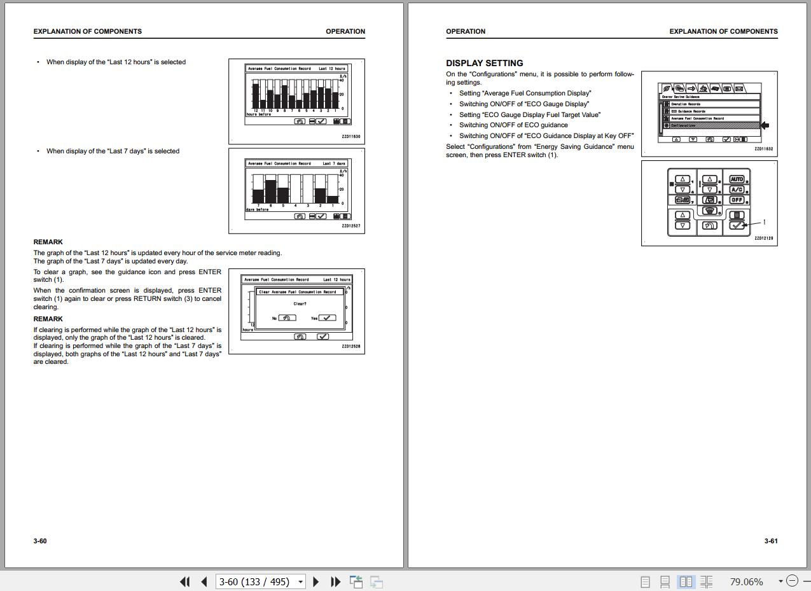The width and height of the screenshot is (811, 591).
Task: Open the page number dropdown arrow
Action: point(300,581)
